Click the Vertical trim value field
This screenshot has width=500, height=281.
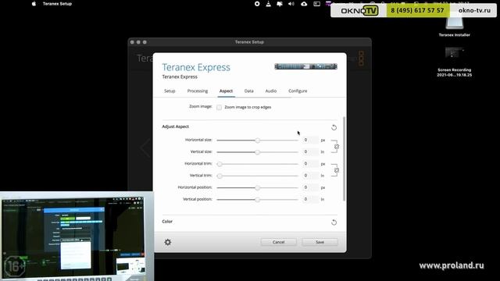[x=309, y=176]
